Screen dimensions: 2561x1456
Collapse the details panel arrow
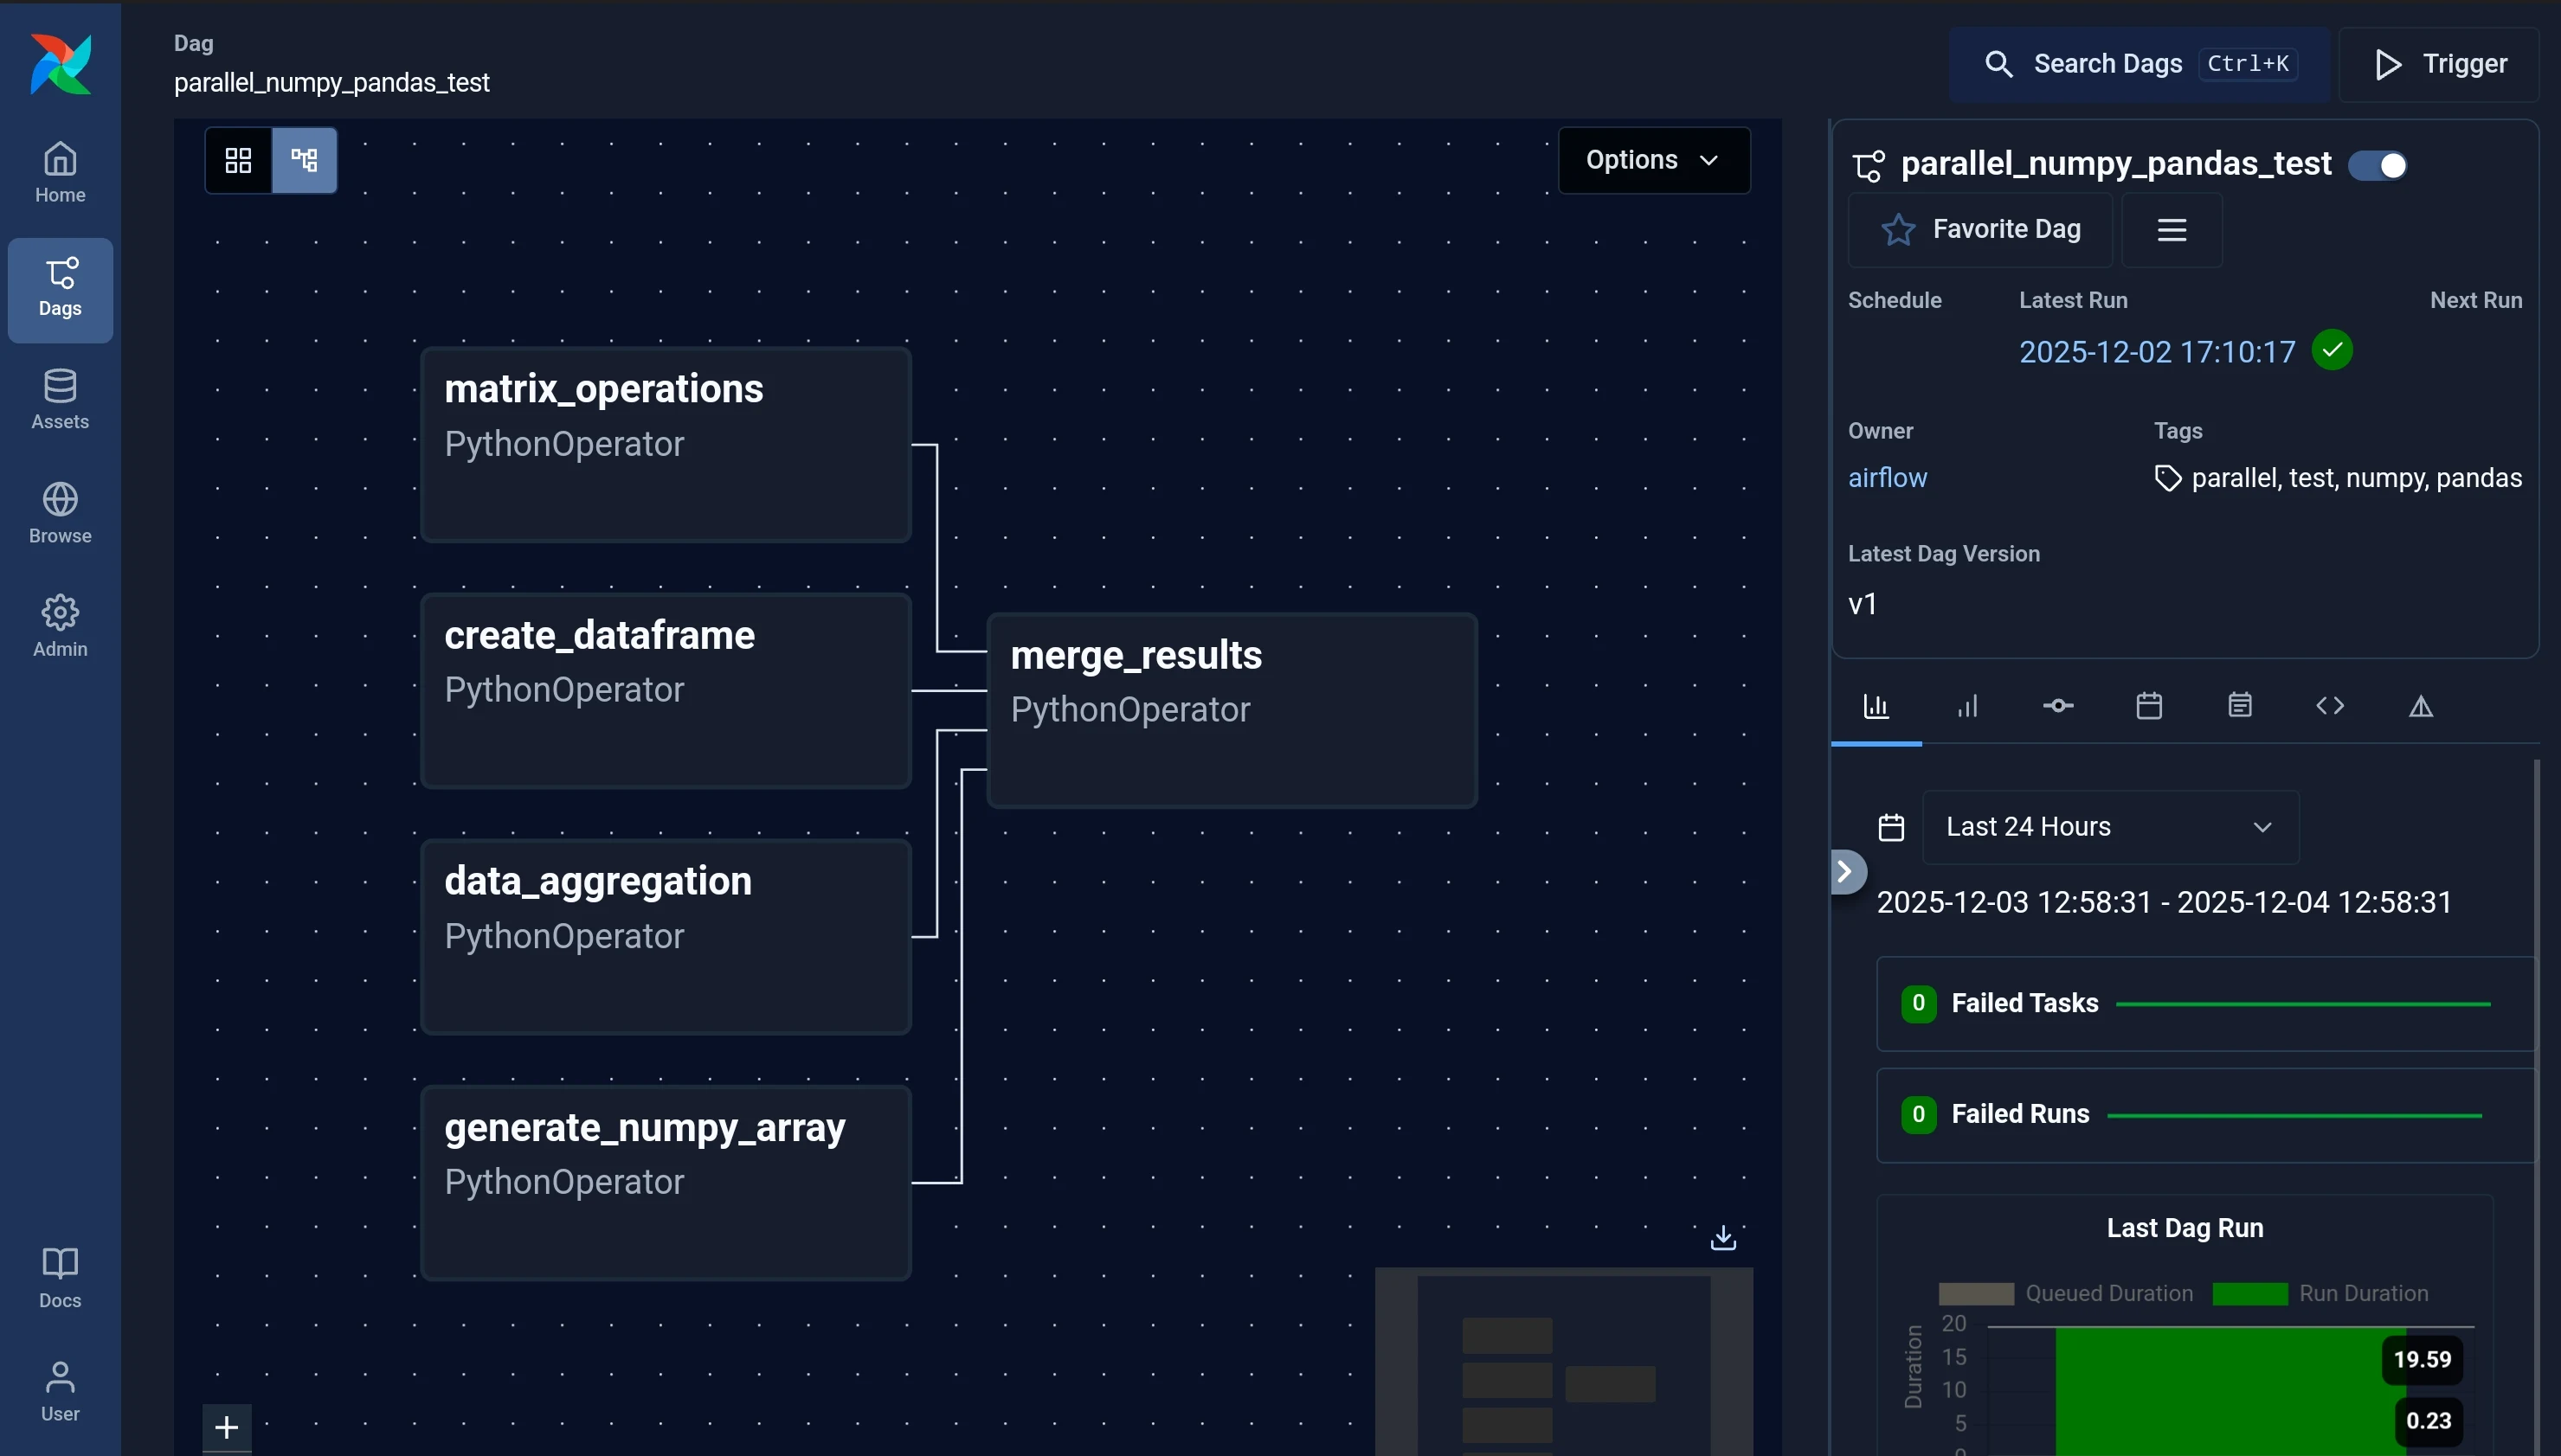[1846, 872]
